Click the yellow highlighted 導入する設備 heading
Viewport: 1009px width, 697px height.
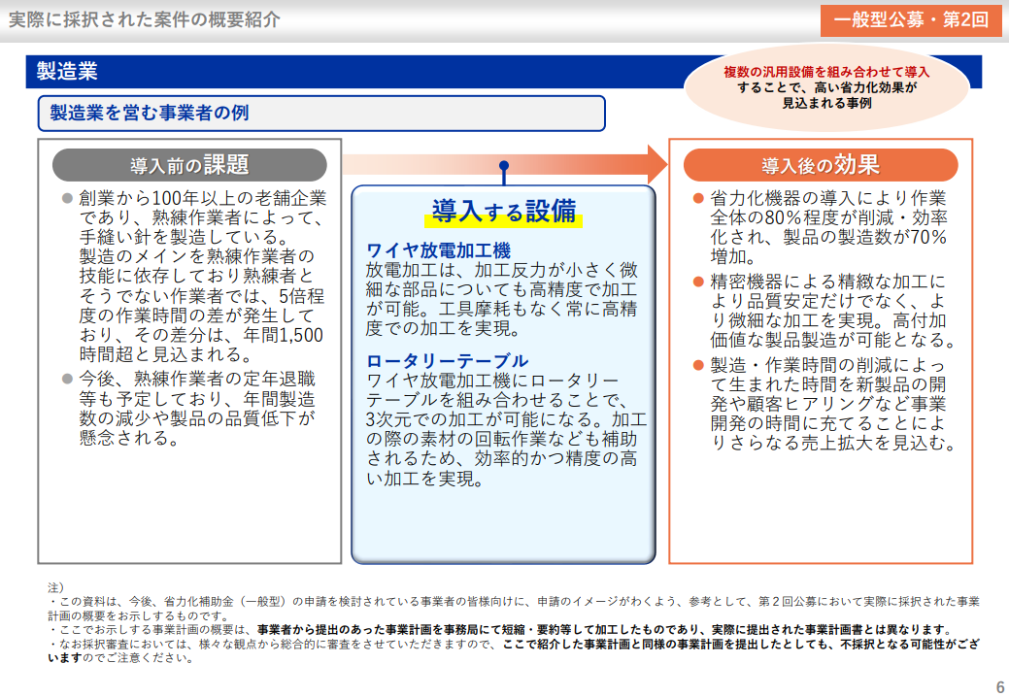[x=503, y=212]
